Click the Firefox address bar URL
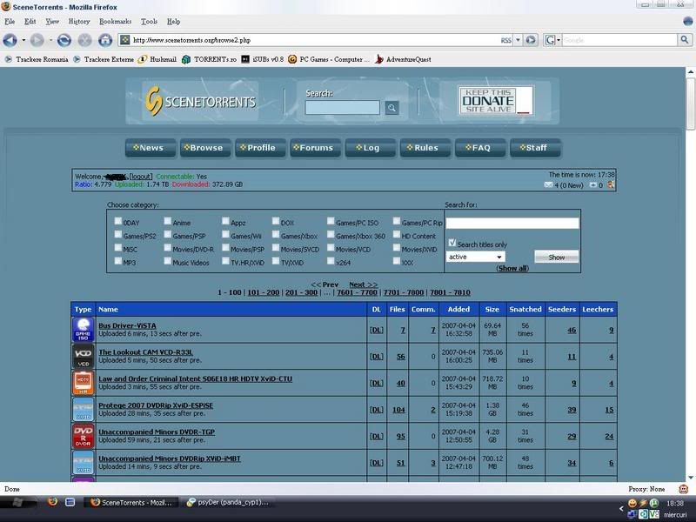Image resolution: width=696 pixels, height=522 pixels. (191, 40)
